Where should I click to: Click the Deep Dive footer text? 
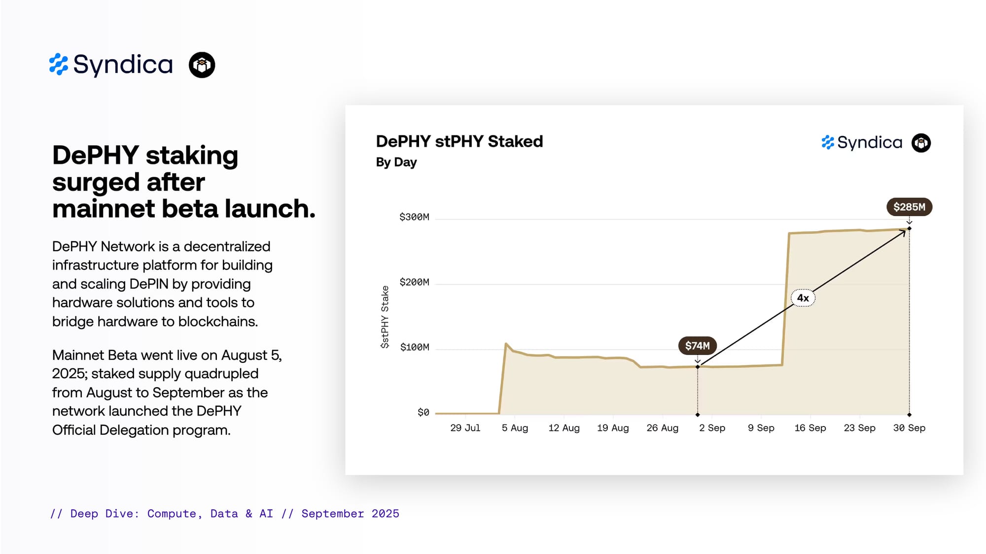[224, 514]
